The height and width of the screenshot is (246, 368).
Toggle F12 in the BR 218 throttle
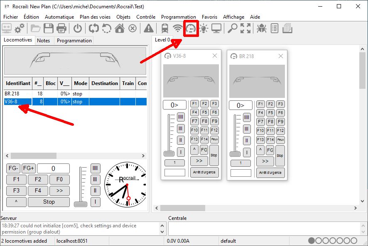point(280,130)
